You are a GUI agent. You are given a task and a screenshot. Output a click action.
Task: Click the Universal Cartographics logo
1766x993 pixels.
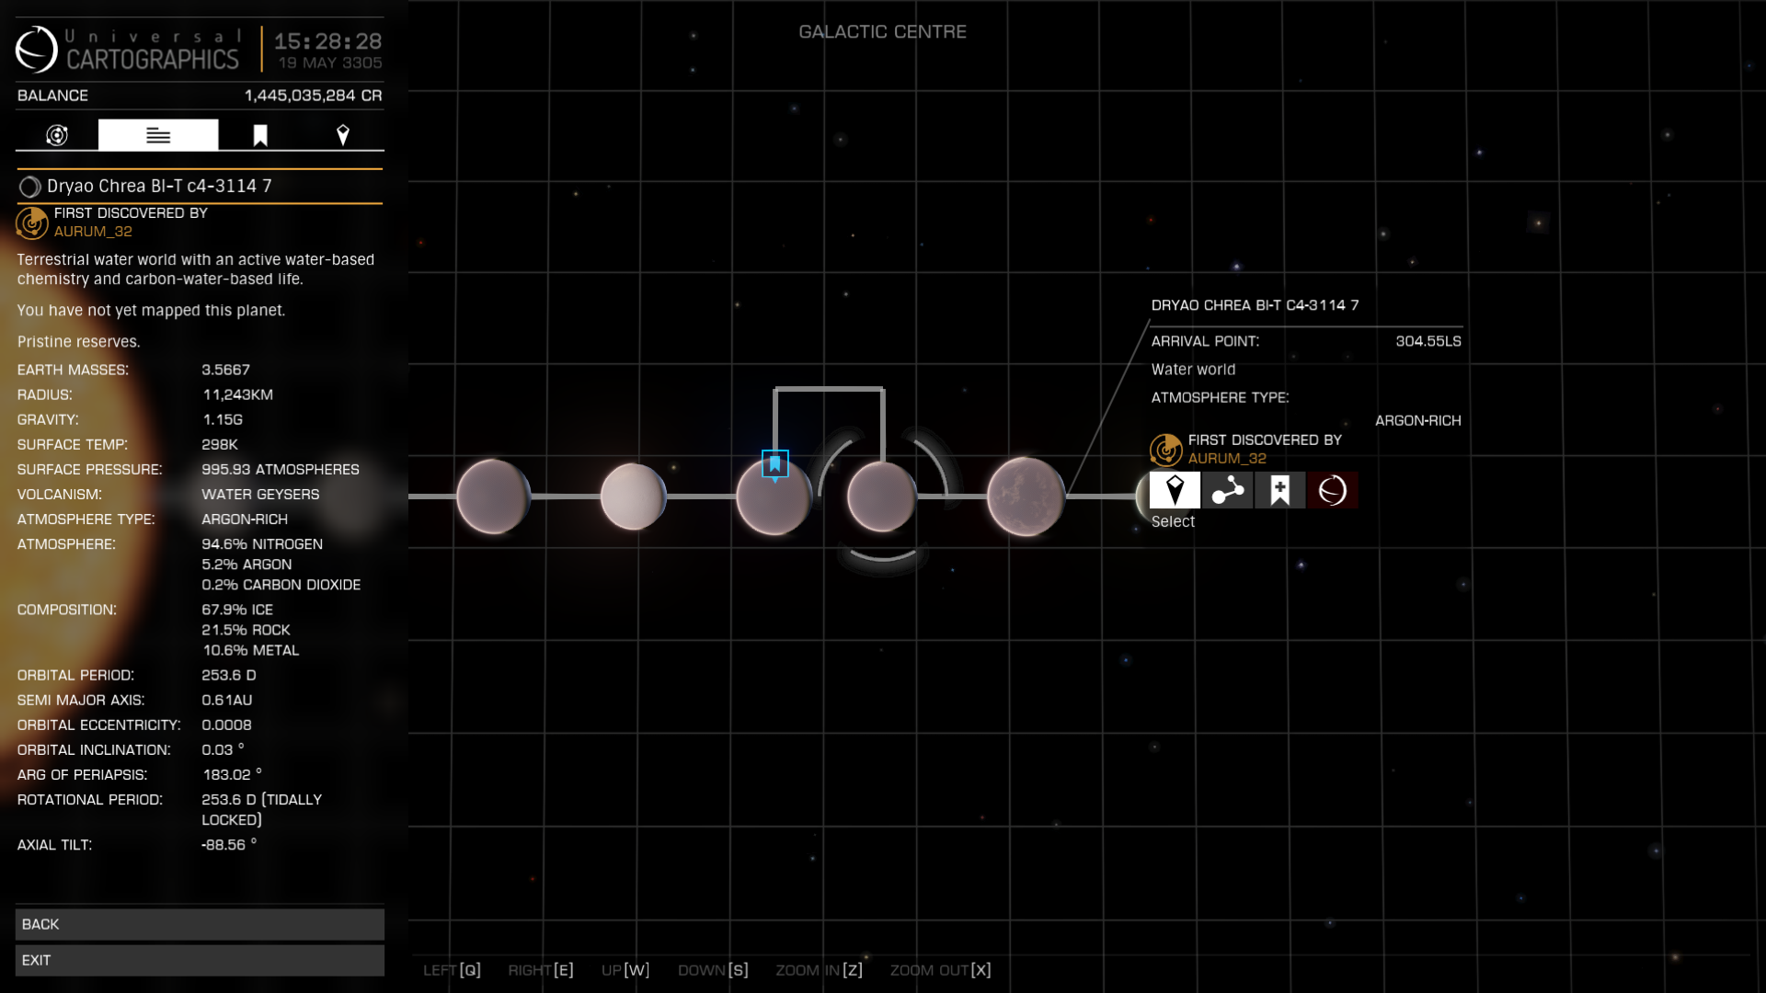tap(37, 49)
